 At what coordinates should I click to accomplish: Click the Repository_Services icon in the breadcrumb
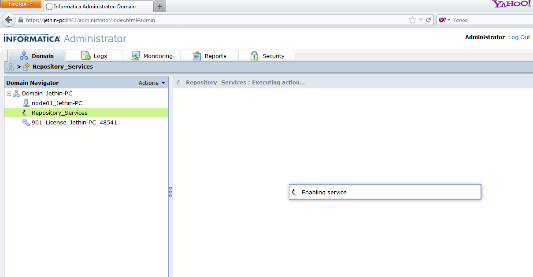[x=26, y=67]
